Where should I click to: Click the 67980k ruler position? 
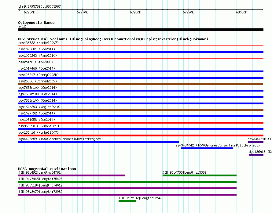[135, 12]
